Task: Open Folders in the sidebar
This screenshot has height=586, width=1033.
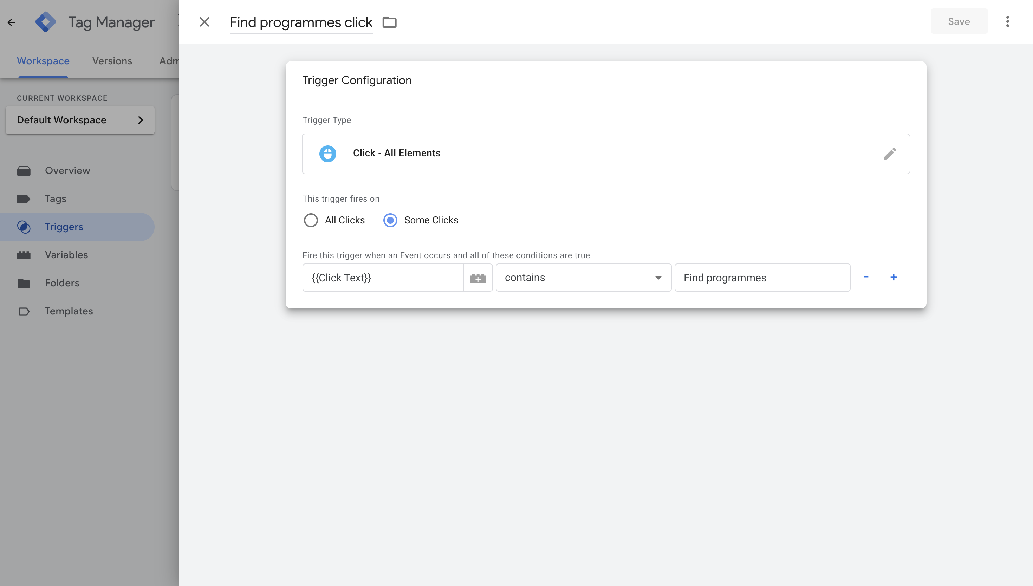Action: tap(77, 284)
